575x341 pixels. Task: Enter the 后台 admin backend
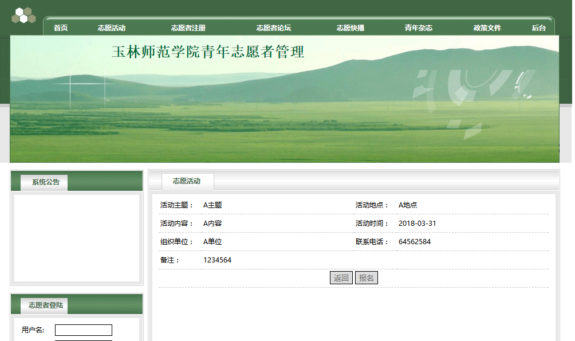pyautogui.click(x=539, y=28)
